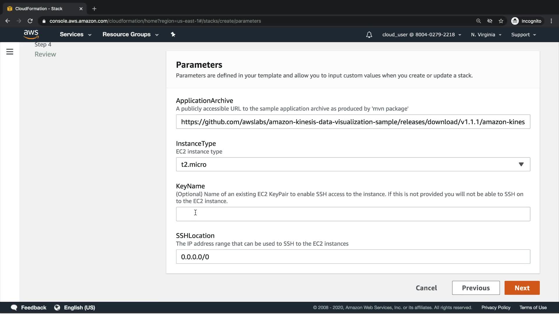Click the orange Next button

[522, 288]
